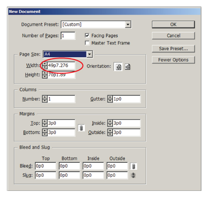Click Number of Pages field
Screen dimensions: 208x200
[68, 36]
